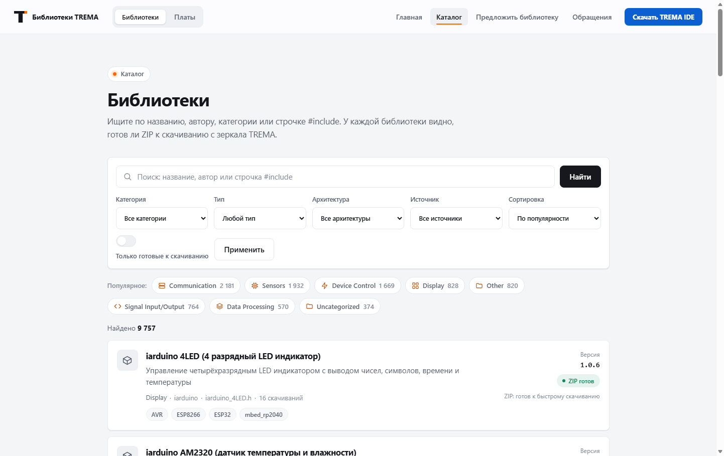Open the Категория dropdown 'Все категории'

click(162, 218)
